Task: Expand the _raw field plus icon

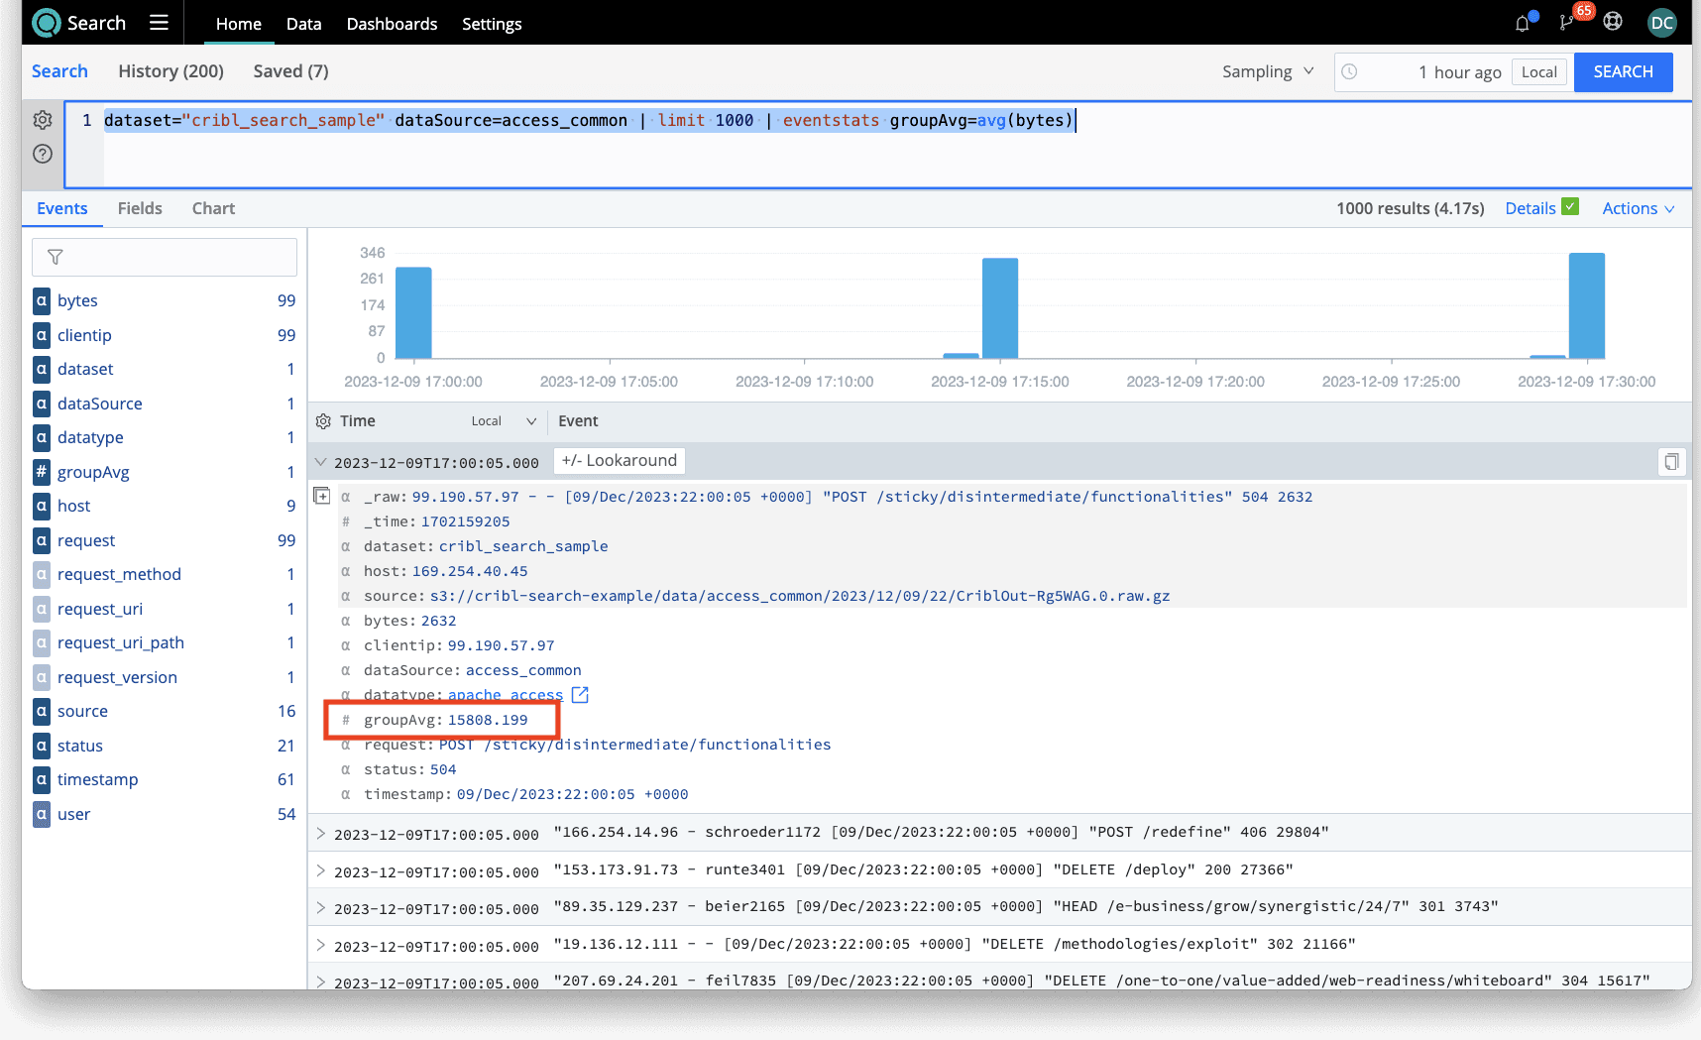Action: point(322,496)
